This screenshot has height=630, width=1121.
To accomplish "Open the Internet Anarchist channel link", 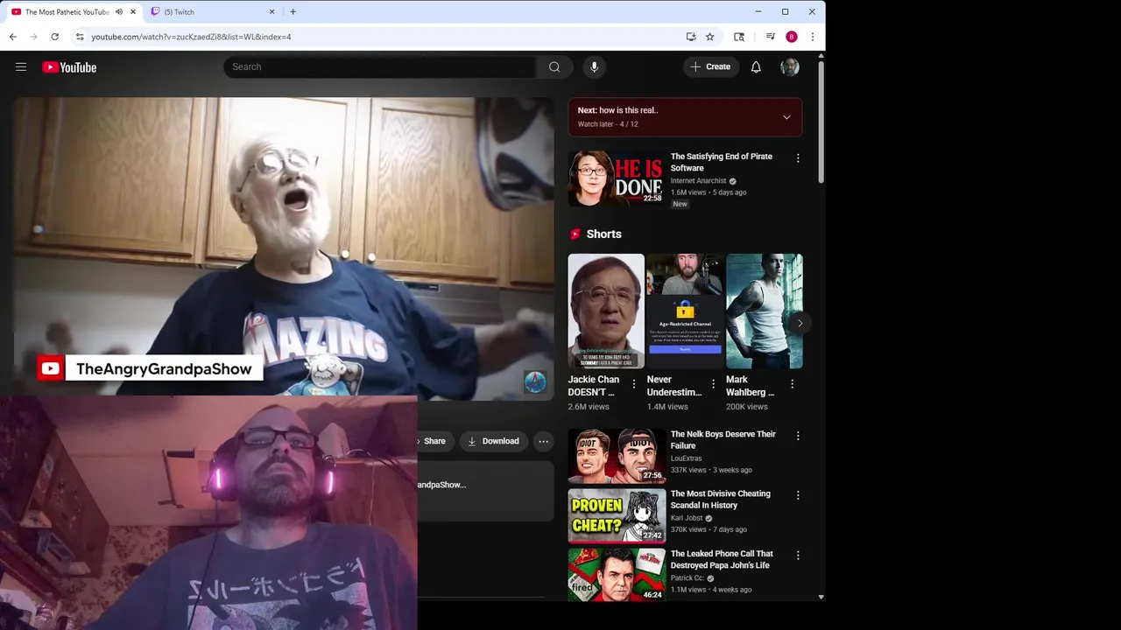I will tap(698, 181).
